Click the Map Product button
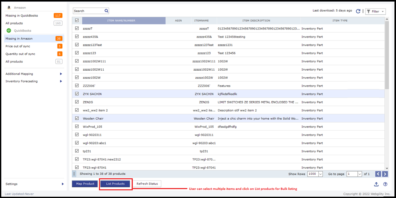The image size is (396, 198). (x=85, y=184)
